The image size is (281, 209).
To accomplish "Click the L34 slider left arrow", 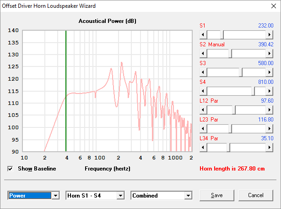I will point(203,148).
